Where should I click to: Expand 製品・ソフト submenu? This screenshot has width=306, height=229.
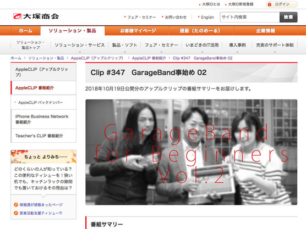[124, 45]
